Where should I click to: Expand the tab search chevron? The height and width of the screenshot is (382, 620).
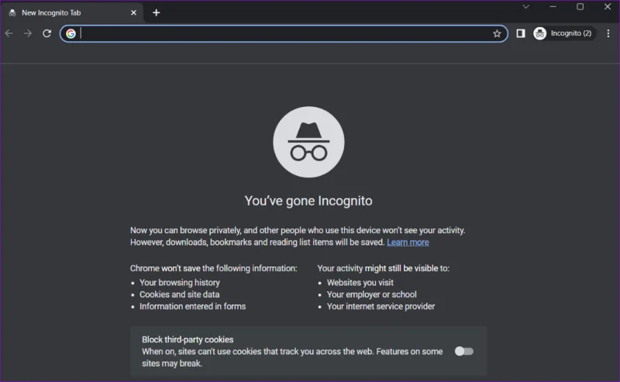click(x=526, y=7)
